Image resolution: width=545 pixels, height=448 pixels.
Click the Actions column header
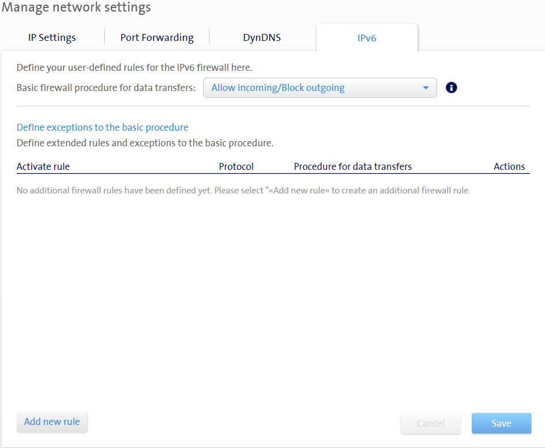pyautogui.click(x=509, y=166)
